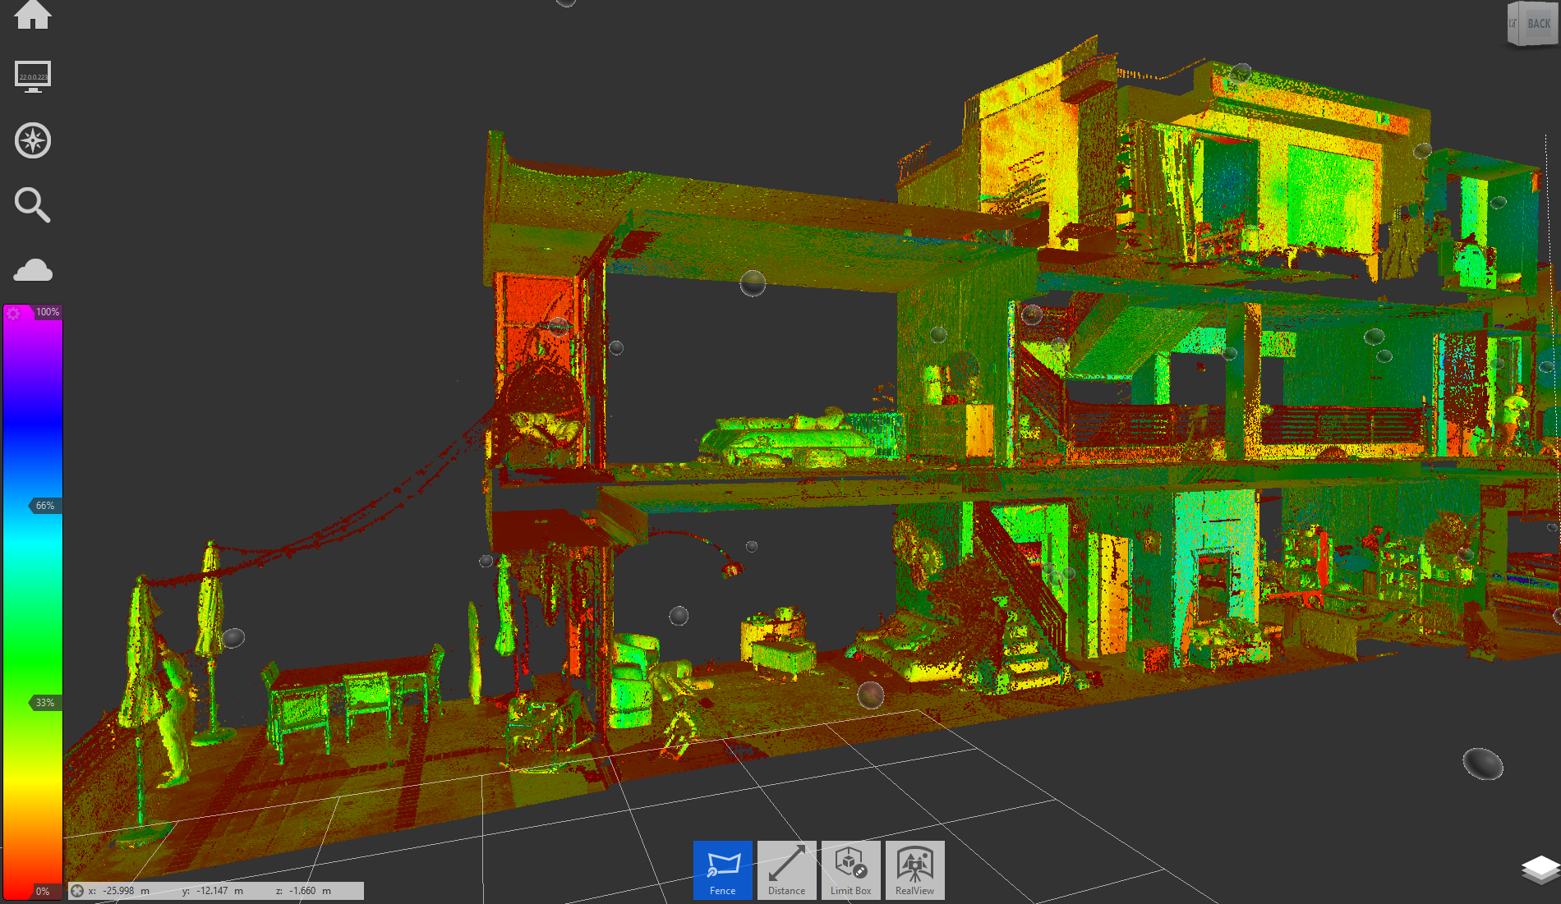This screenshot has height=904, width=1561.
Task: Select the large scan sphere at lower right
Action: click(x=1482, y=764)
